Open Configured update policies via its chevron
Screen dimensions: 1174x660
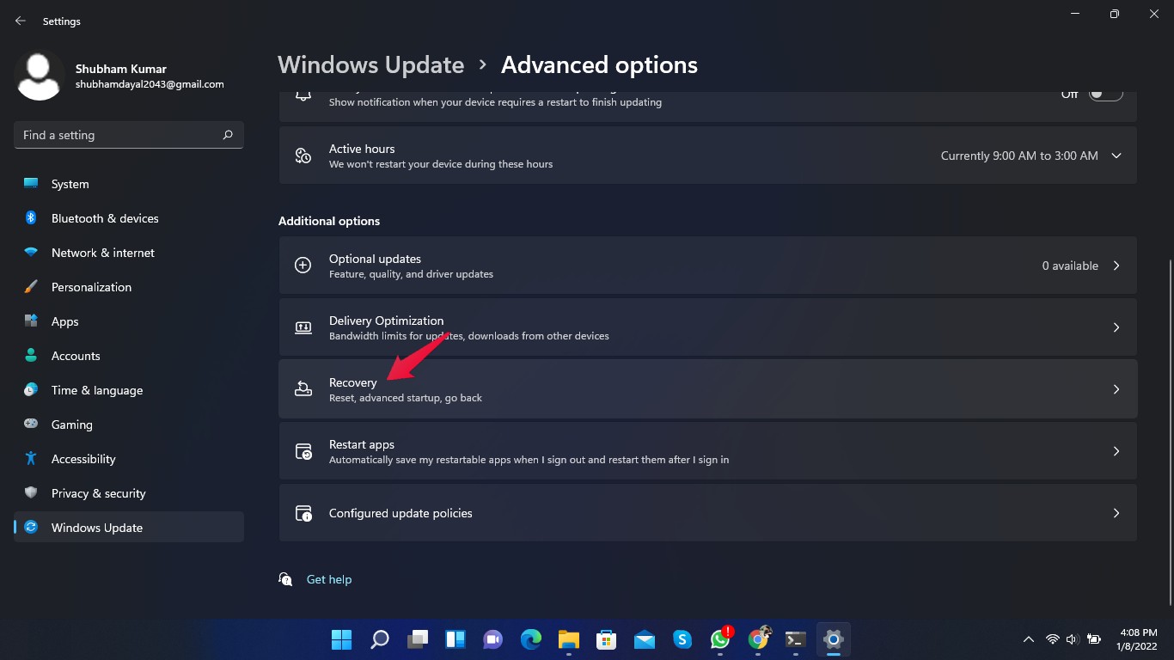1116,513
